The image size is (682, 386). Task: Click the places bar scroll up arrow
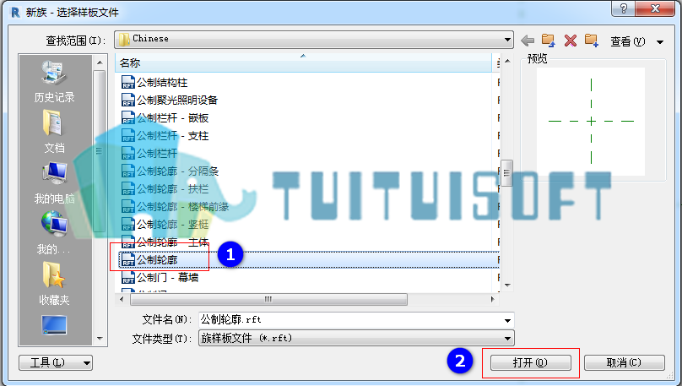pyautogui.click(x=100, y=63)
